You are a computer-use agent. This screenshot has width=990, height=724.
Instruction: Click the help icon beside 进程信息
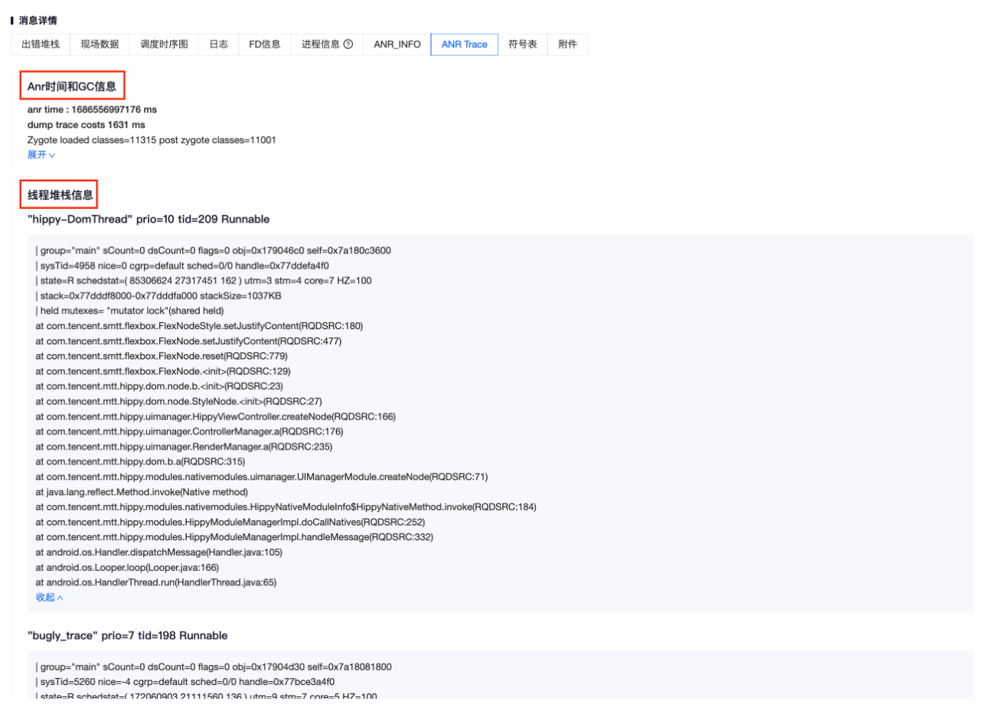point(348,44)
